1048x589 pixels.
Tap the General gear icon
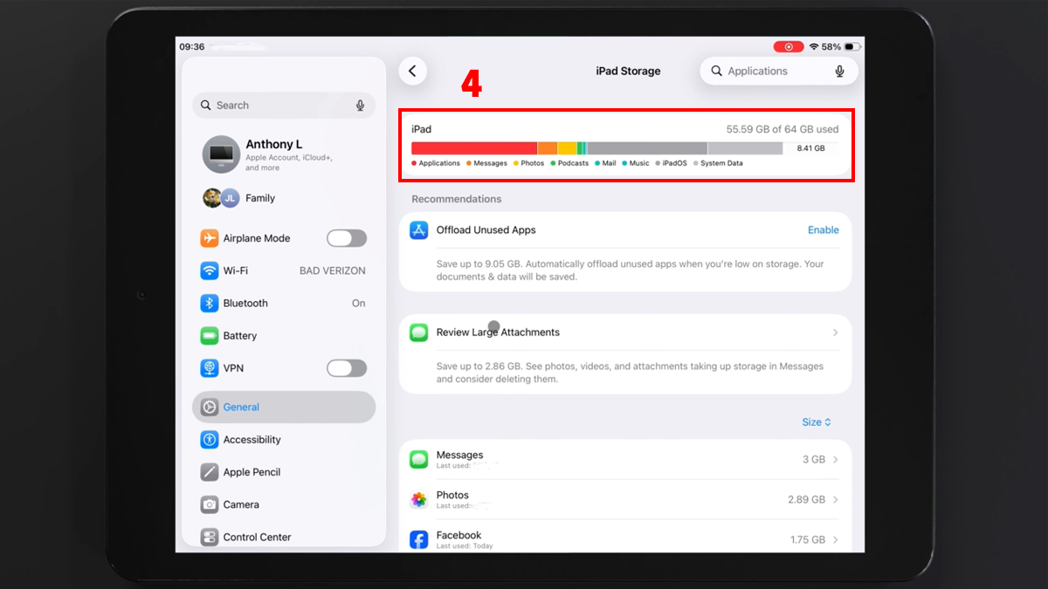210,408
